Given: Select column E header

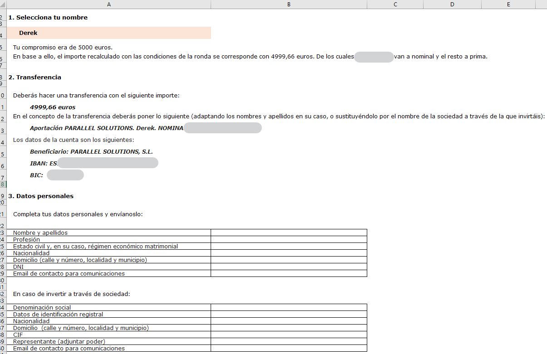Looking at the screenshot, I should 508,4.
